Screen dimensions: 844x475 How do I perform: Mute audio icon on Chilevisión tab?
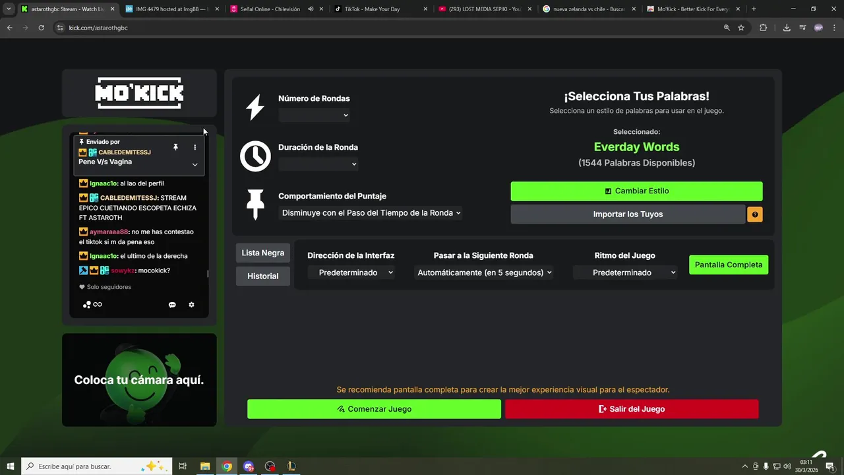coord(311,9)
